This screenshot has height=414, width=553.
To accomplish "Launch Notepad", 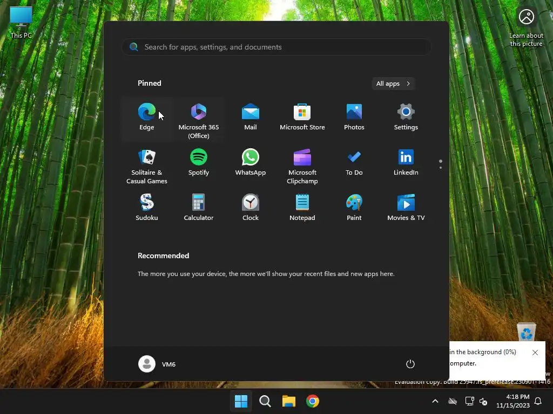I will pos(302,208).
